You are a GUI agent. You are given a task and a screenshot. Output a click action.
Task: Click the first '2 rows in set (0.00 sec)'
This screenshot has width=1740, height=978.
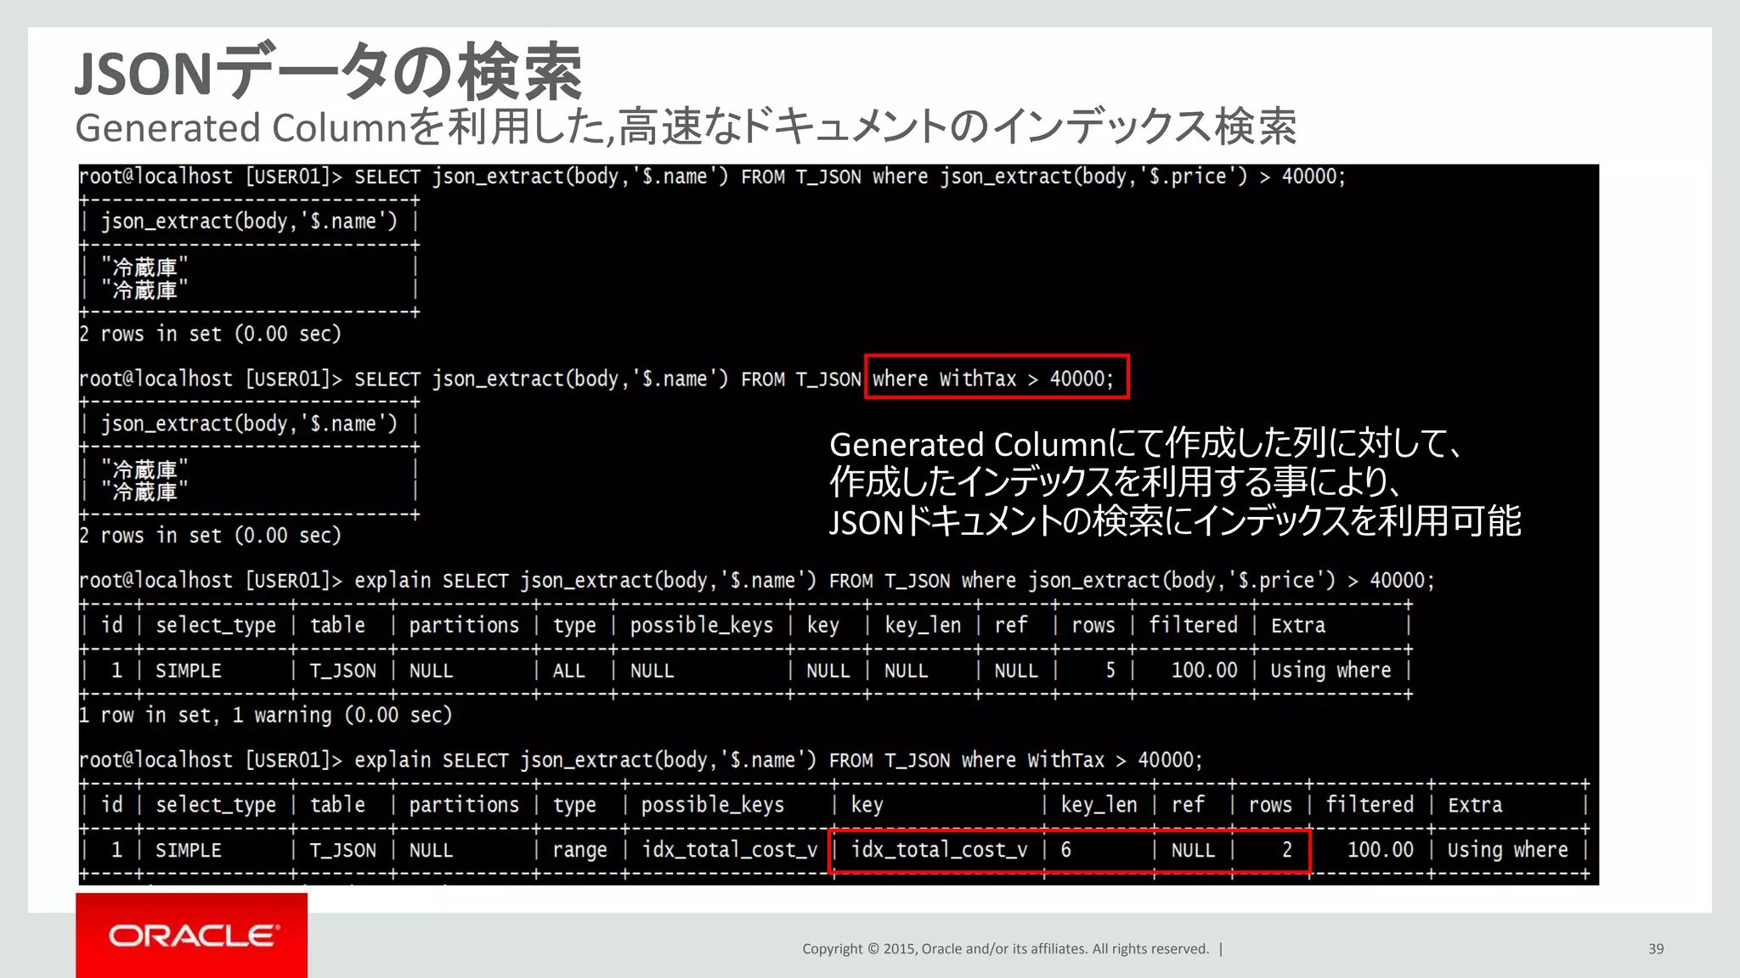210,334
